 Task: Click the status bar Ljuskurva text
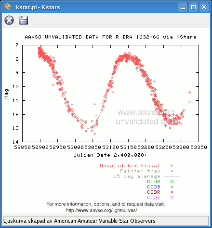click(x=79, y=221)
